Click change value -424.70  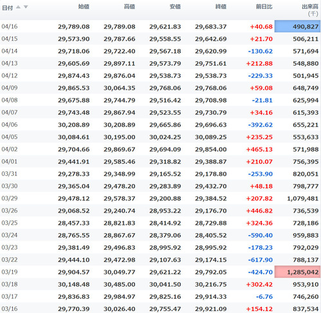pos(260,272)
